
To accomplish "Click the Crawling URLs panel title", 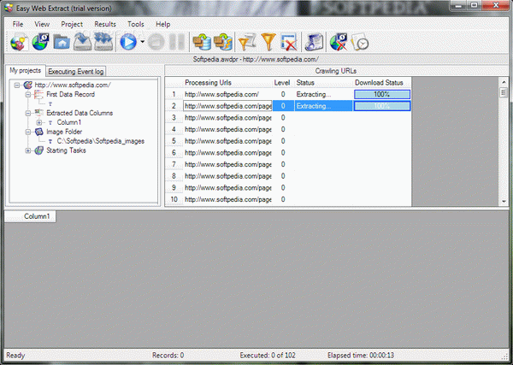I will click(x=336, y=71).
